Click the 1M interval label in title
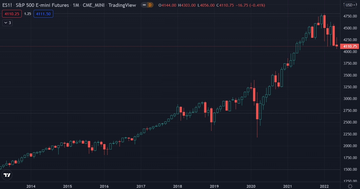Image resolution: width=360 pixels, height=189 pixels. (76, 5)
